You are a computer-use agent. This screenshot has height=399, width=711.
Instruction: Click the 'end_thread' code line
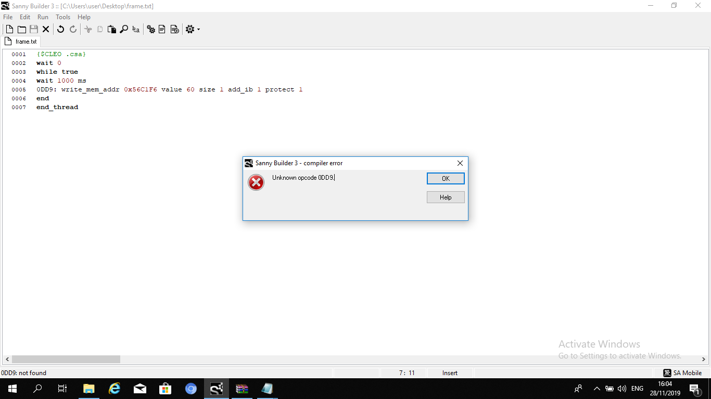(x=57, y=107)
